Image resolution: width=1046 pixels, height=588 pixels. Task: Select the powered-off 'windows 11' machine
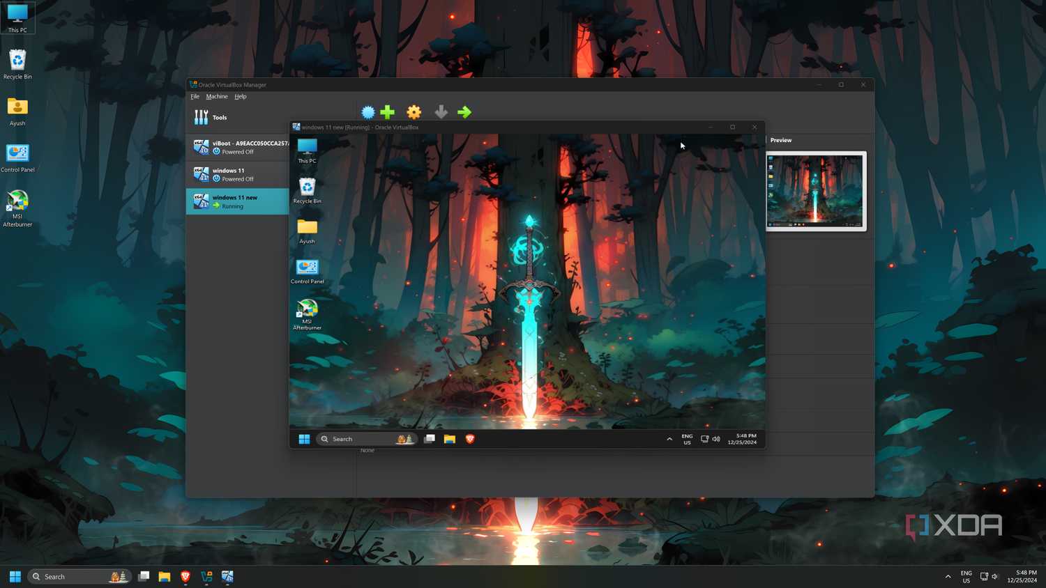click(x=237, y=174)
